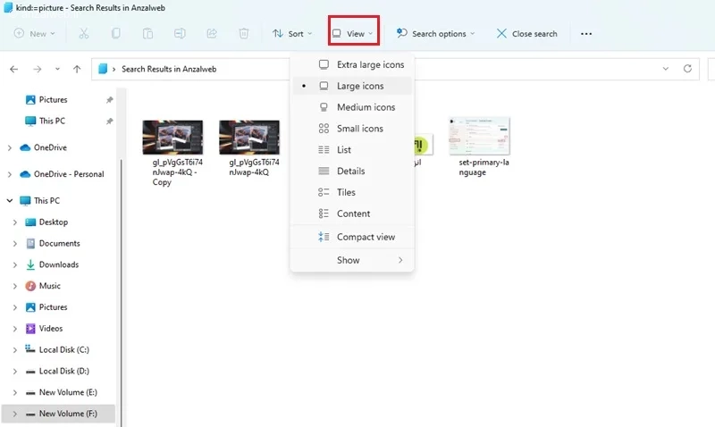Image resolution: width=715 pixels, height=427 pixels.
Task: Click the Cut scissors icon
Action: click(83, 33)
